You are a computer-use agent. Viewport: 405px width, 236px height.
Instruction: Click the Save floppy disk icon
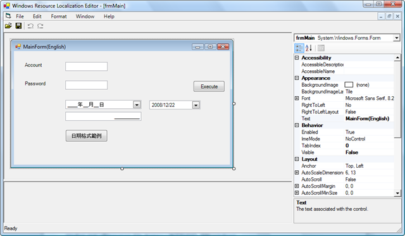(18, 26)
